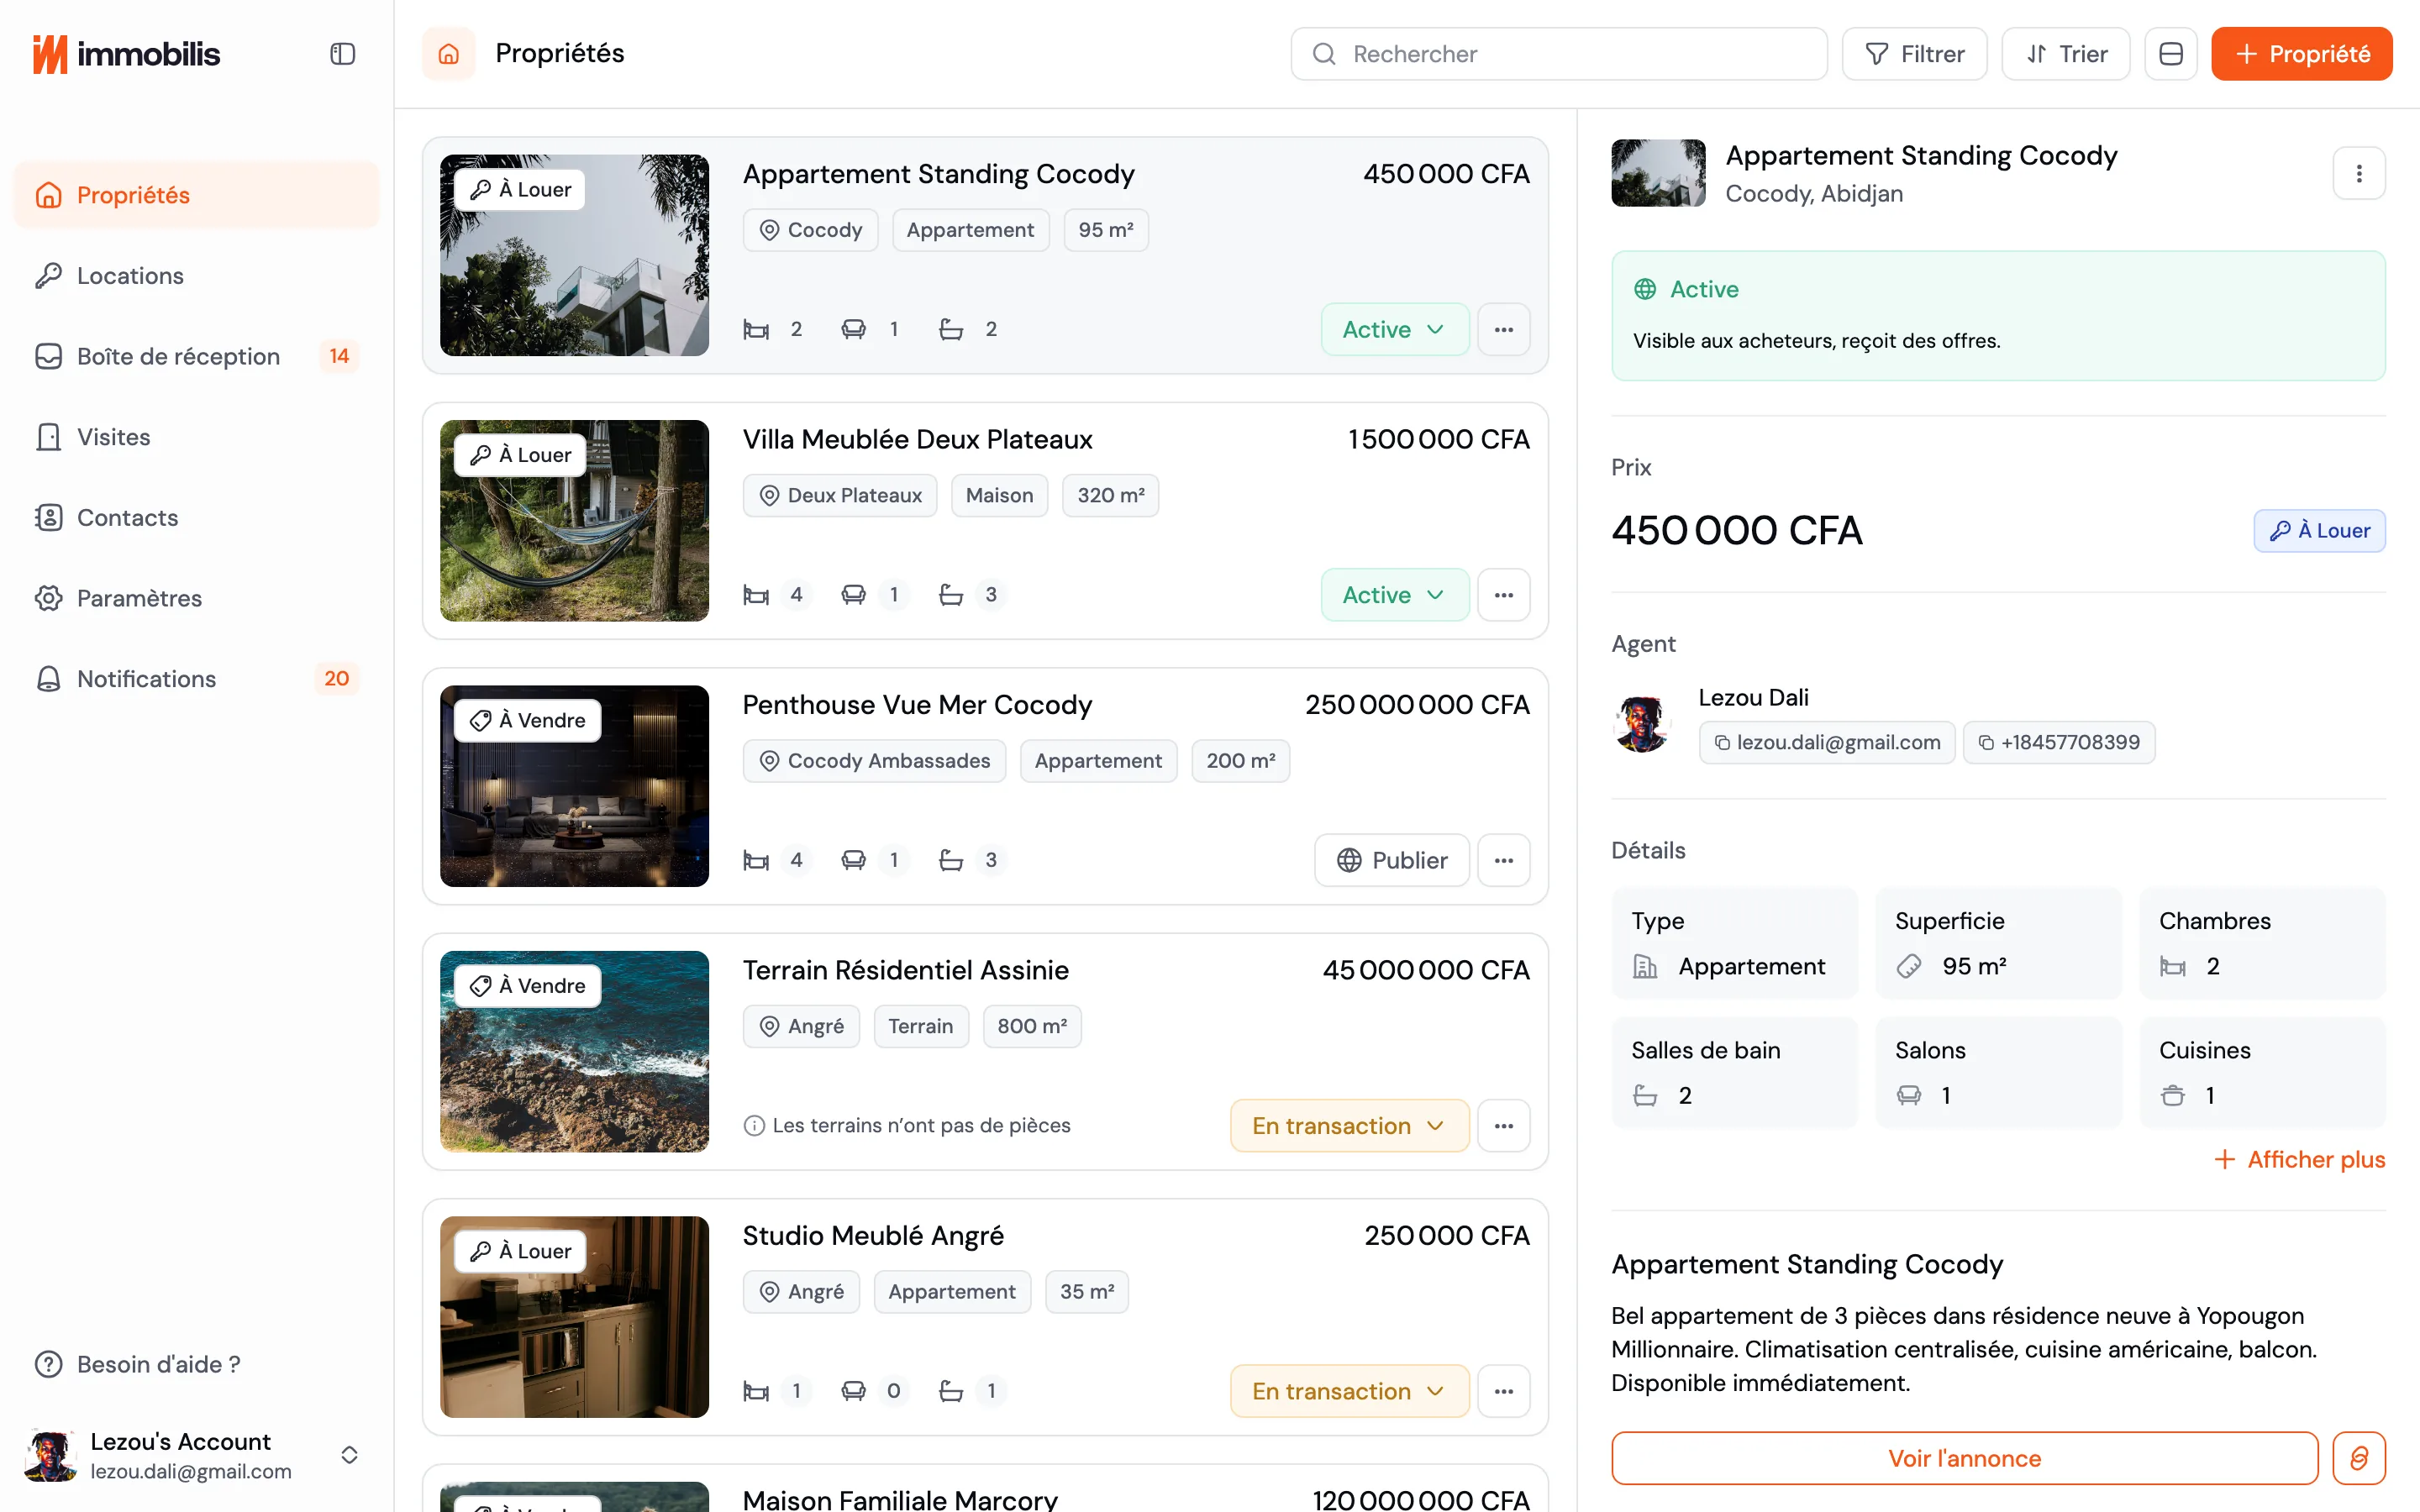Viewport: 2420px width, 1512px height.
Task: Open more options for Terrain Résidentiel Assinie
Action: [x=1503, y=1126]
